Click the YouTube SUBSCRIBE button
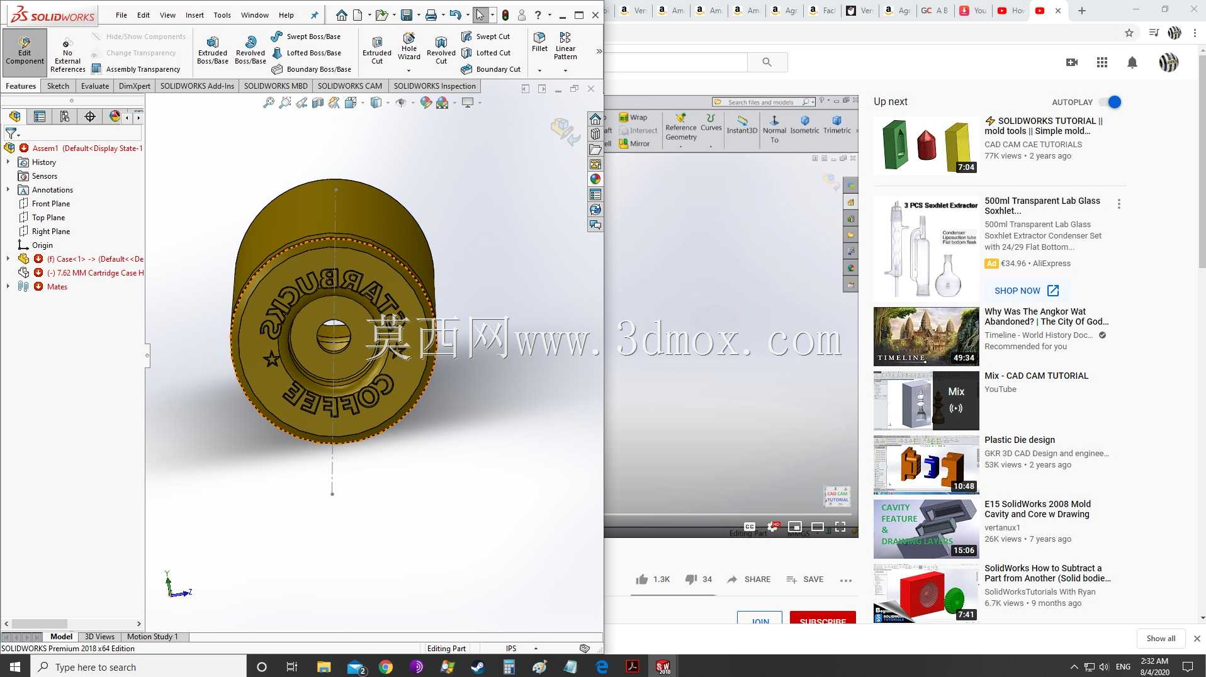Viewport: 1206px width, 677px height. coord(823,618)
